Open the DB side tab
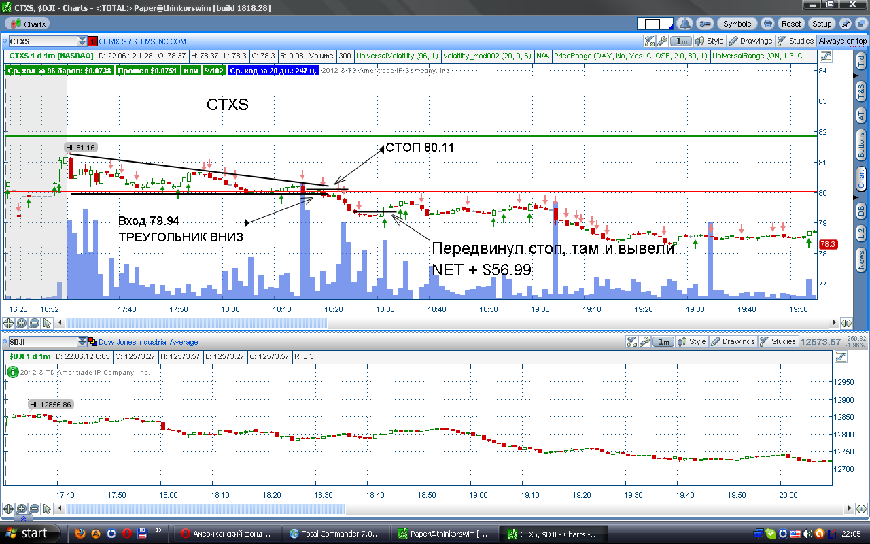870x544 pixels. click(x=861, y=209)
